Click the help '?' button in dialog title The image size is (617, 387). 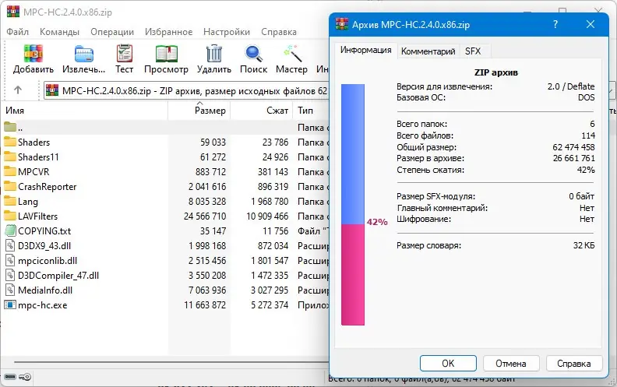coord(555,24)
